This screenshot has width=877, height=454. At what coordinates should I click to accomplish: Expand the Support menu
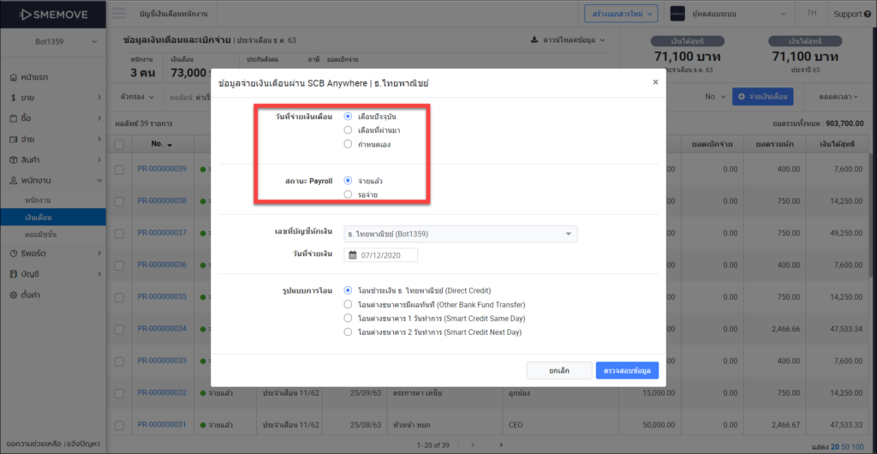851,14
